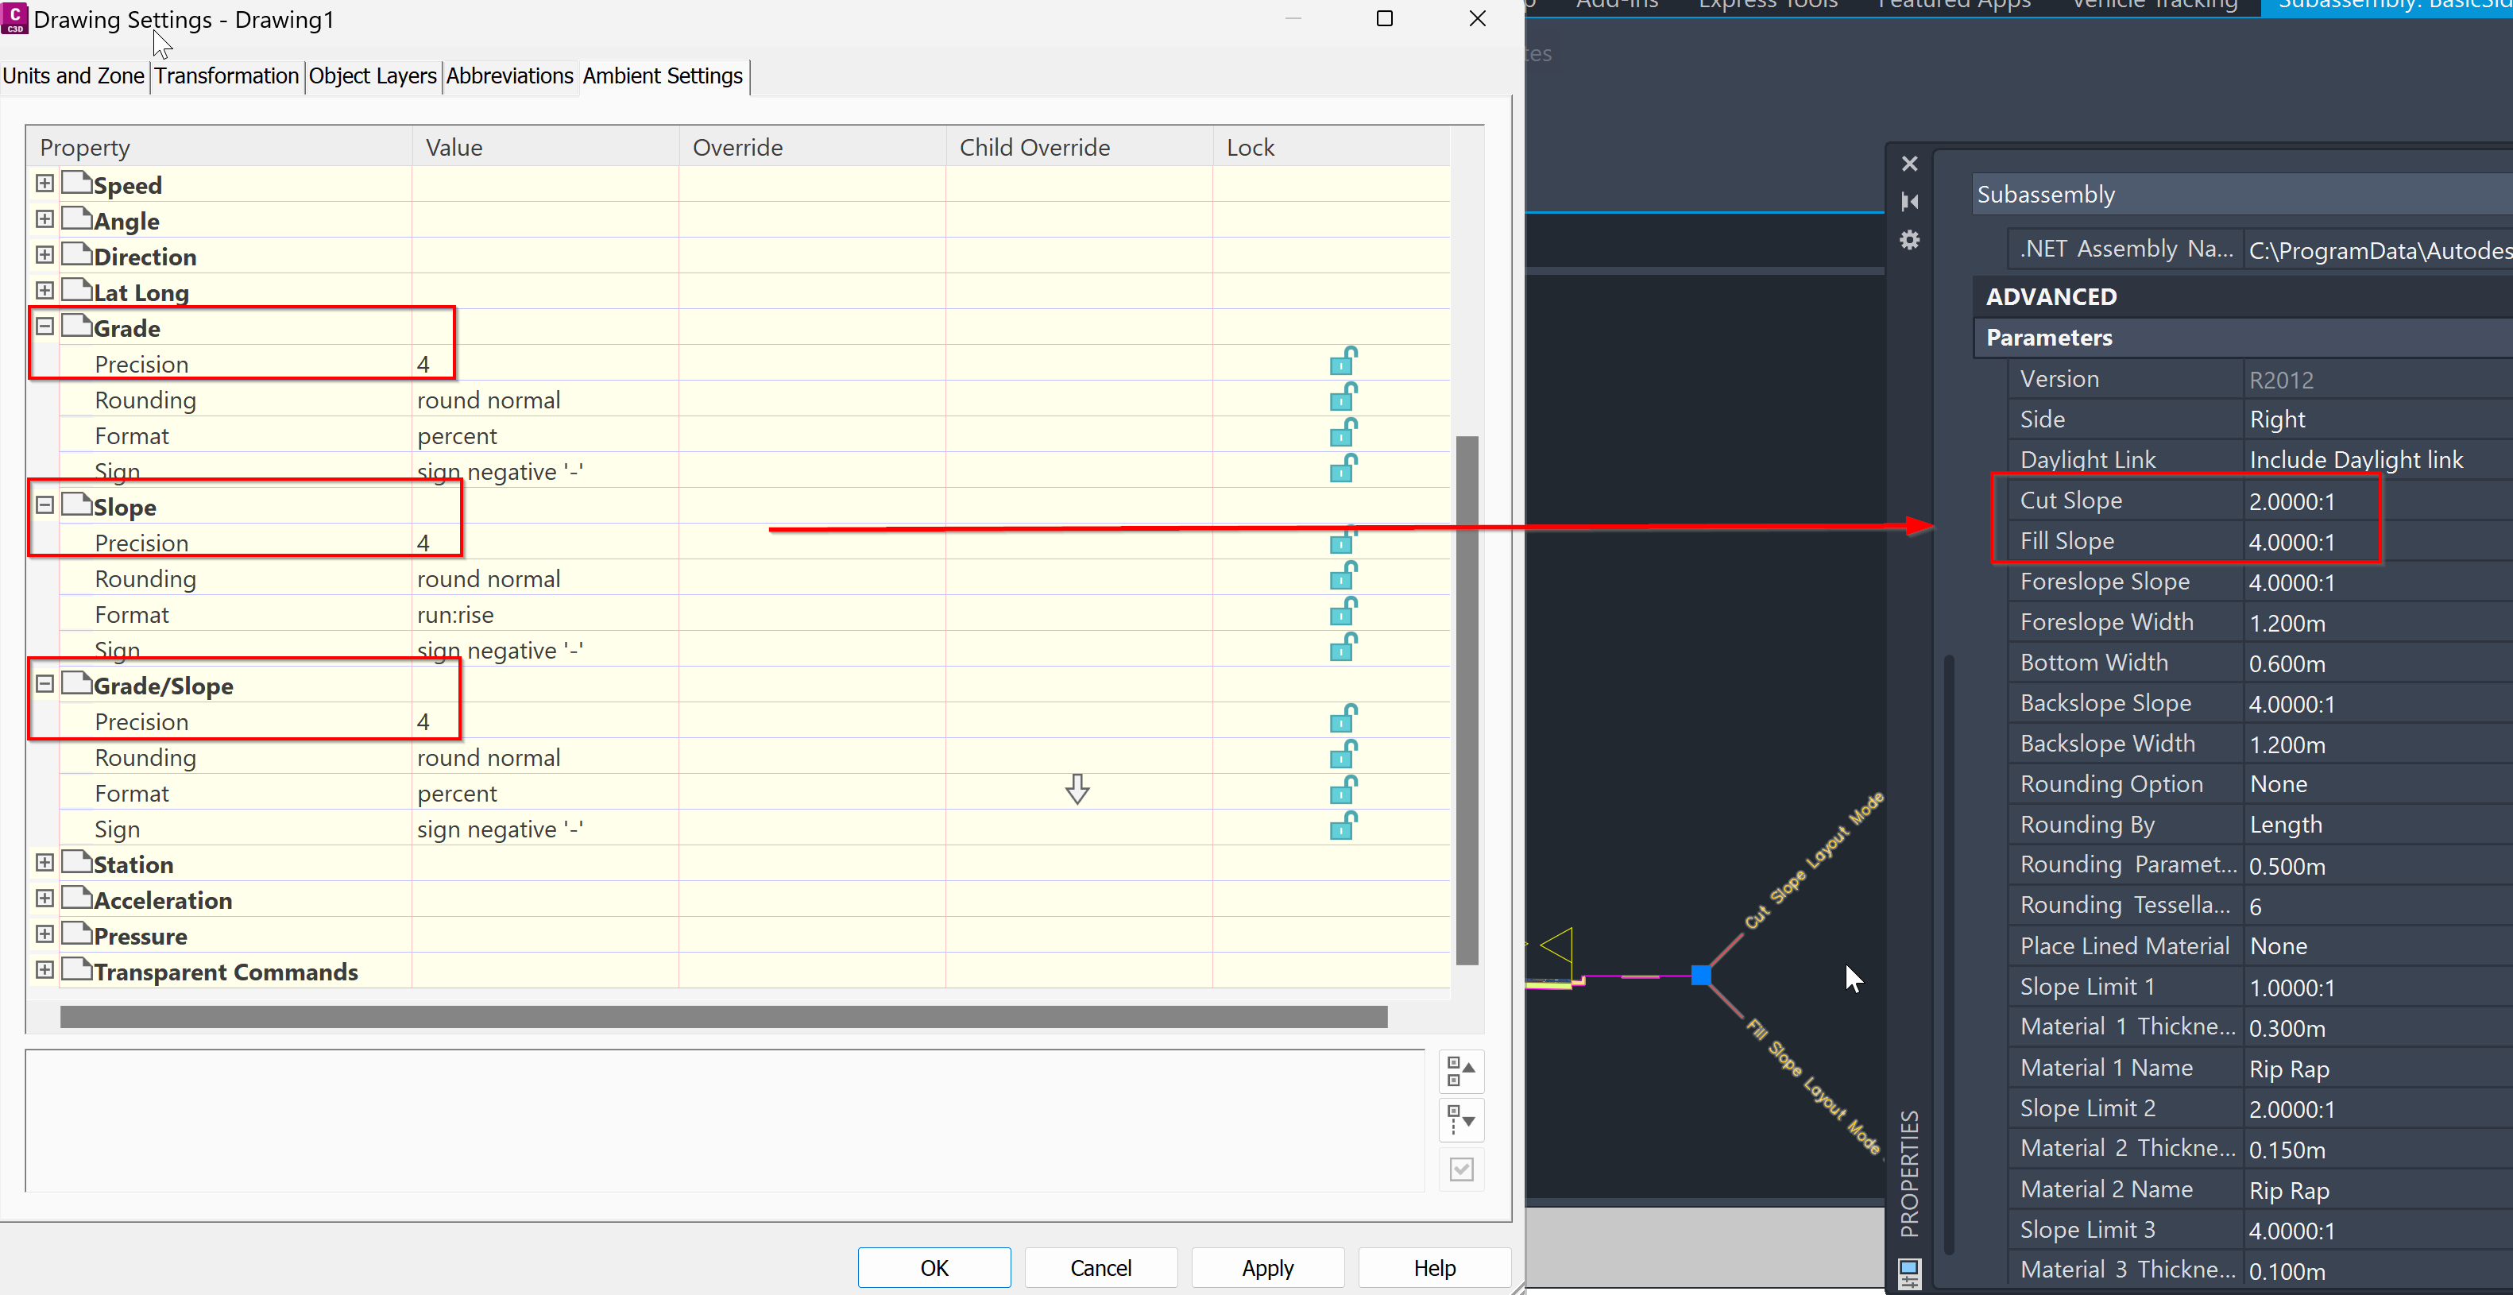Click the Civil 3D icon in the dialog title bar
Viewport: 2513px width, 1295px height.
pos(16,20)
